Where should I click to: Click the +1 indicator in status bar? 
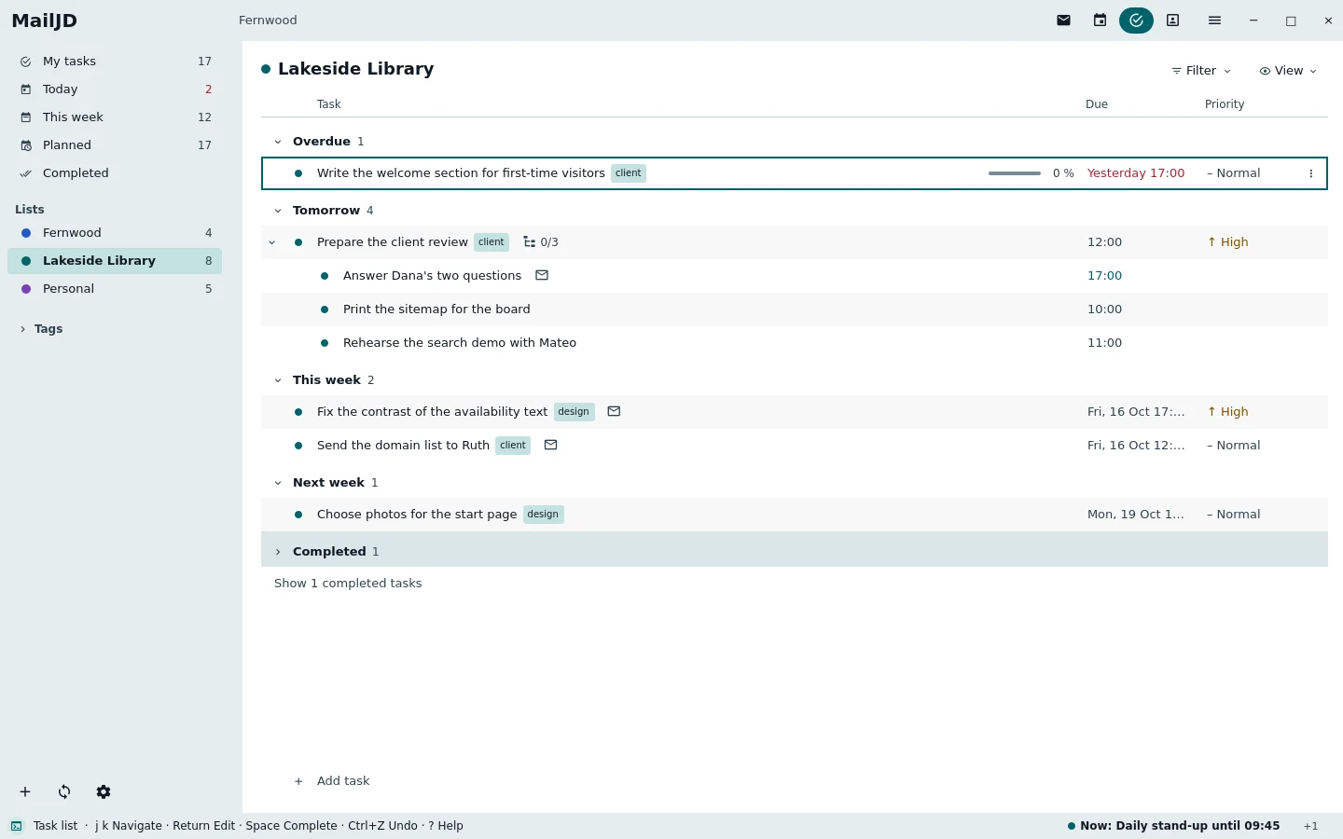coord(1311,826)
